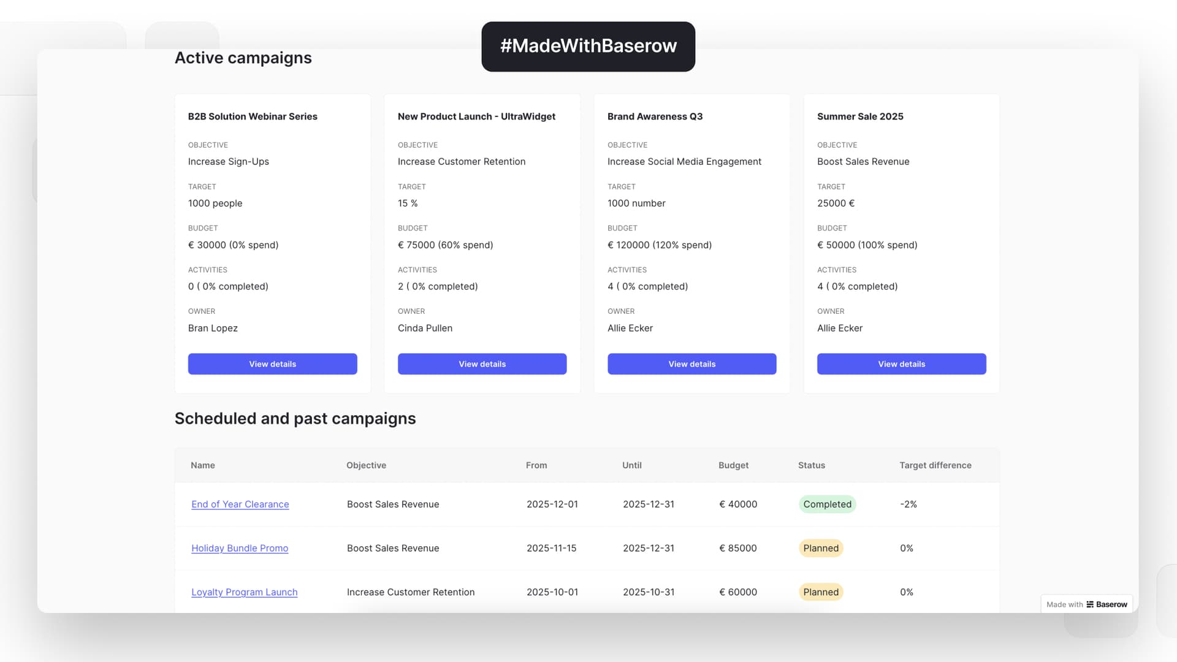Click the '-2%' target difference cell
The width and height of the screenshot is (1177, 662).
908,504
